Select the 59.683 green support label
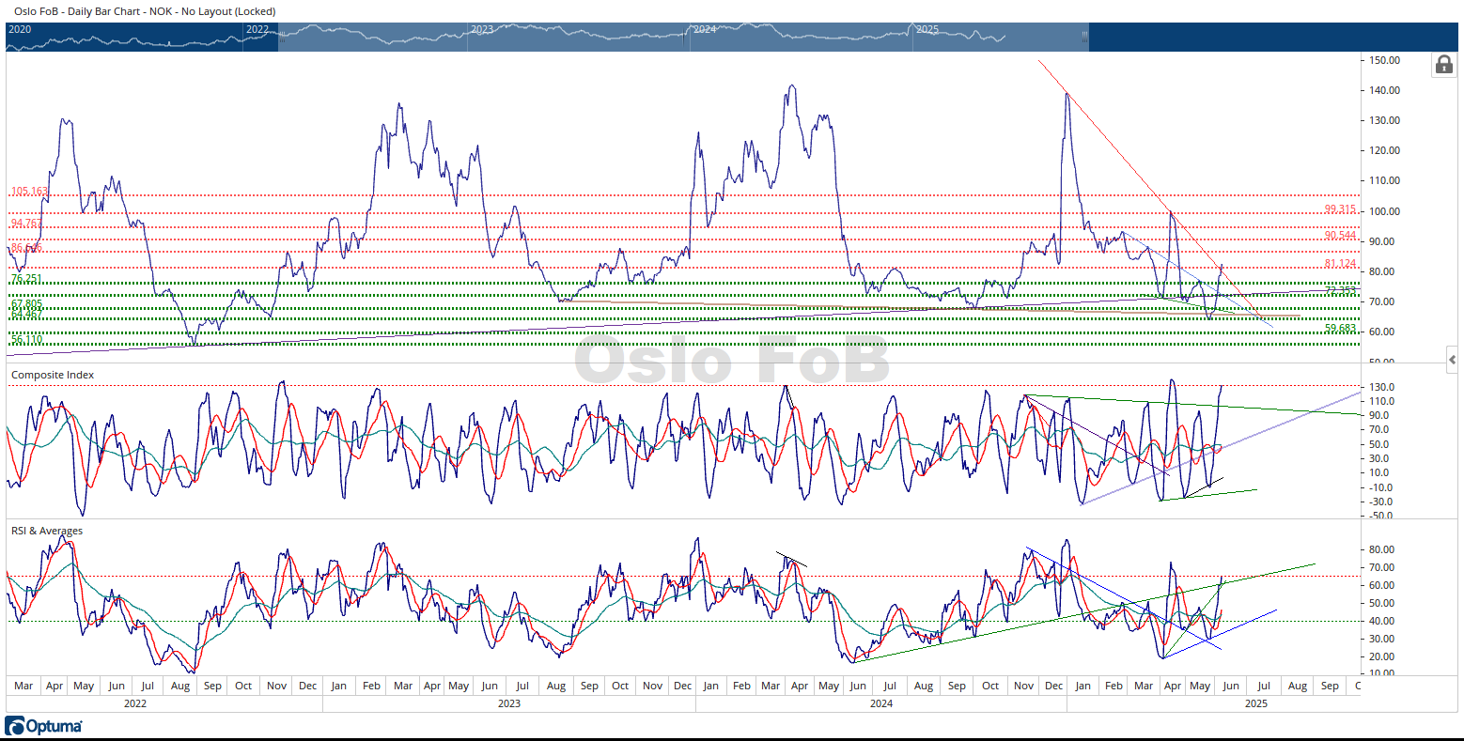1464x741 pixels. [1340, 329]
